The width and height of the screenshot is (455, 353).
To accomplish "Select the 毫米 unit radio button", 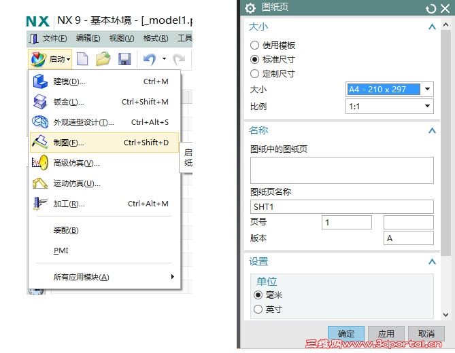I will (x=258, y=295).
